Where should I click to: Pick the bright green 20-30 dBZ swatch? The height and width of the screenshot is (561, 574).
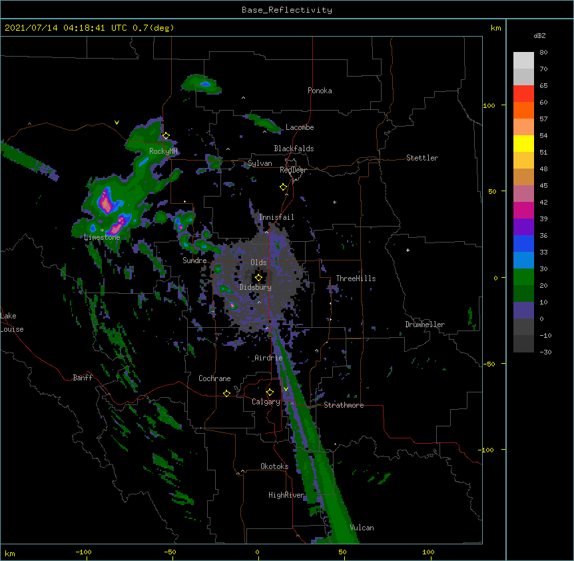pos(523,277)
